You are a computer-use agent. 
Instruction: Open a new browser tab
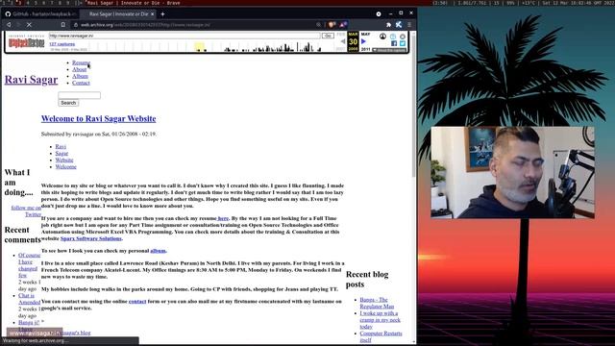[162, 14]
